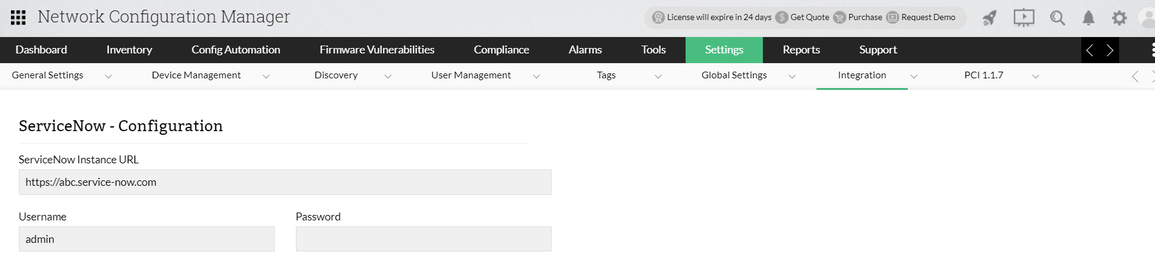Click the Request Demo icon
Viewport: 1155px width, 269px height.
[893, 17]
